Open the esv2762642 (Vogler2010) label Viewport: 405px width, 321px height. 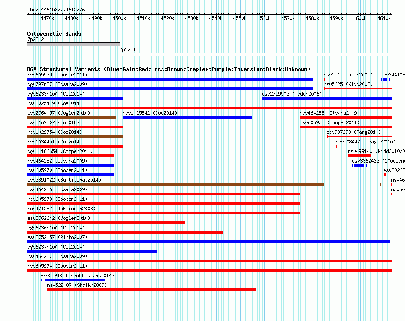pos(59,219)
